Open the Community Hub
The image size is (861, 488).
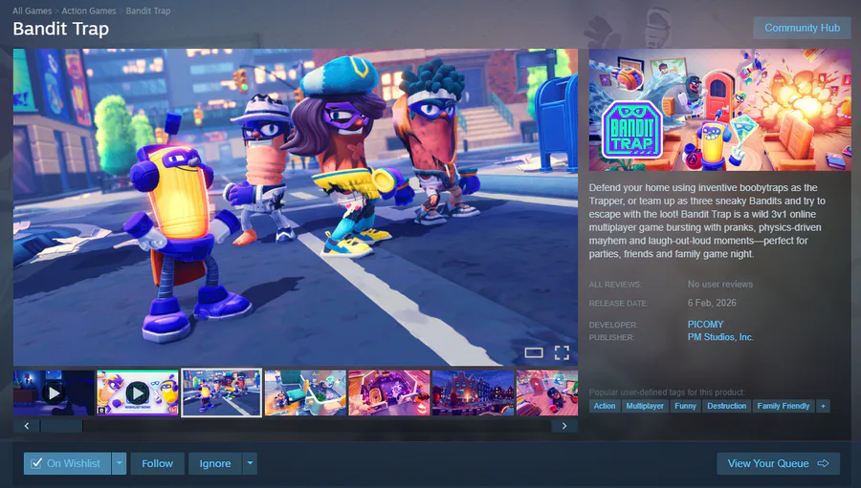(x=802, y=28)
